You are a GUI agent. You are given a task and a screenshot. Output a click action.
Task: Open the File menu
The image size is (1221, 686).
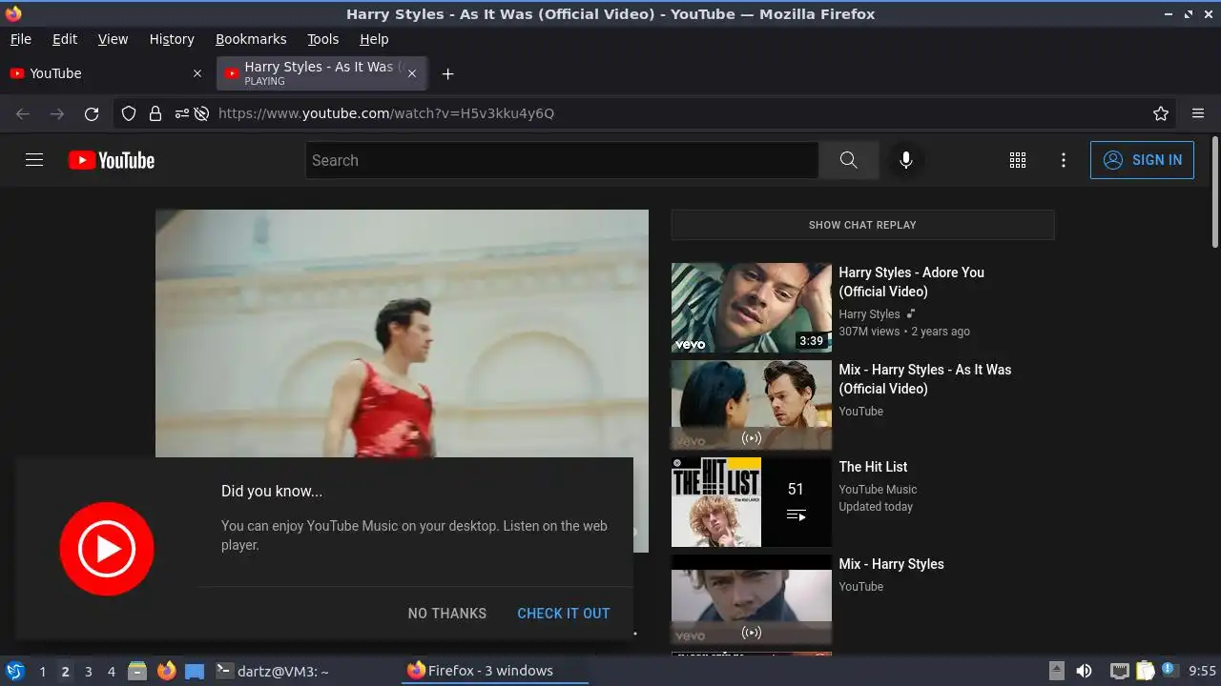[20, 39]
